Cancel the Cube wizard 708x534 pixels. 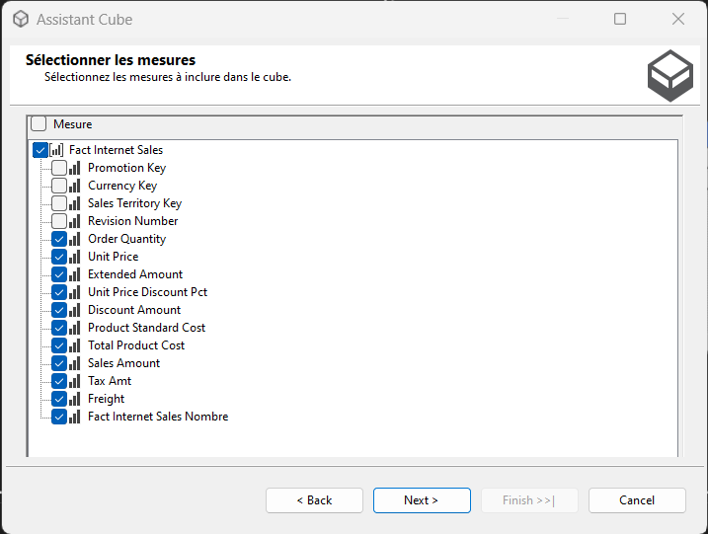coord(637,500)
